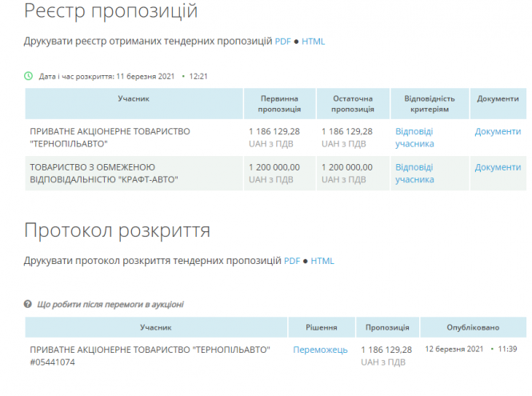
Task: Open HTML version of the proposals registry
Action: [x=313, y=42]
